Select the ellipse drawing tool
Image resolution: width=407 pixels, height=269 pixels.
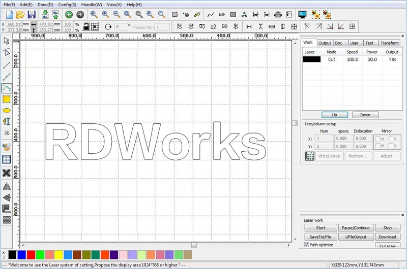point(7,110)
